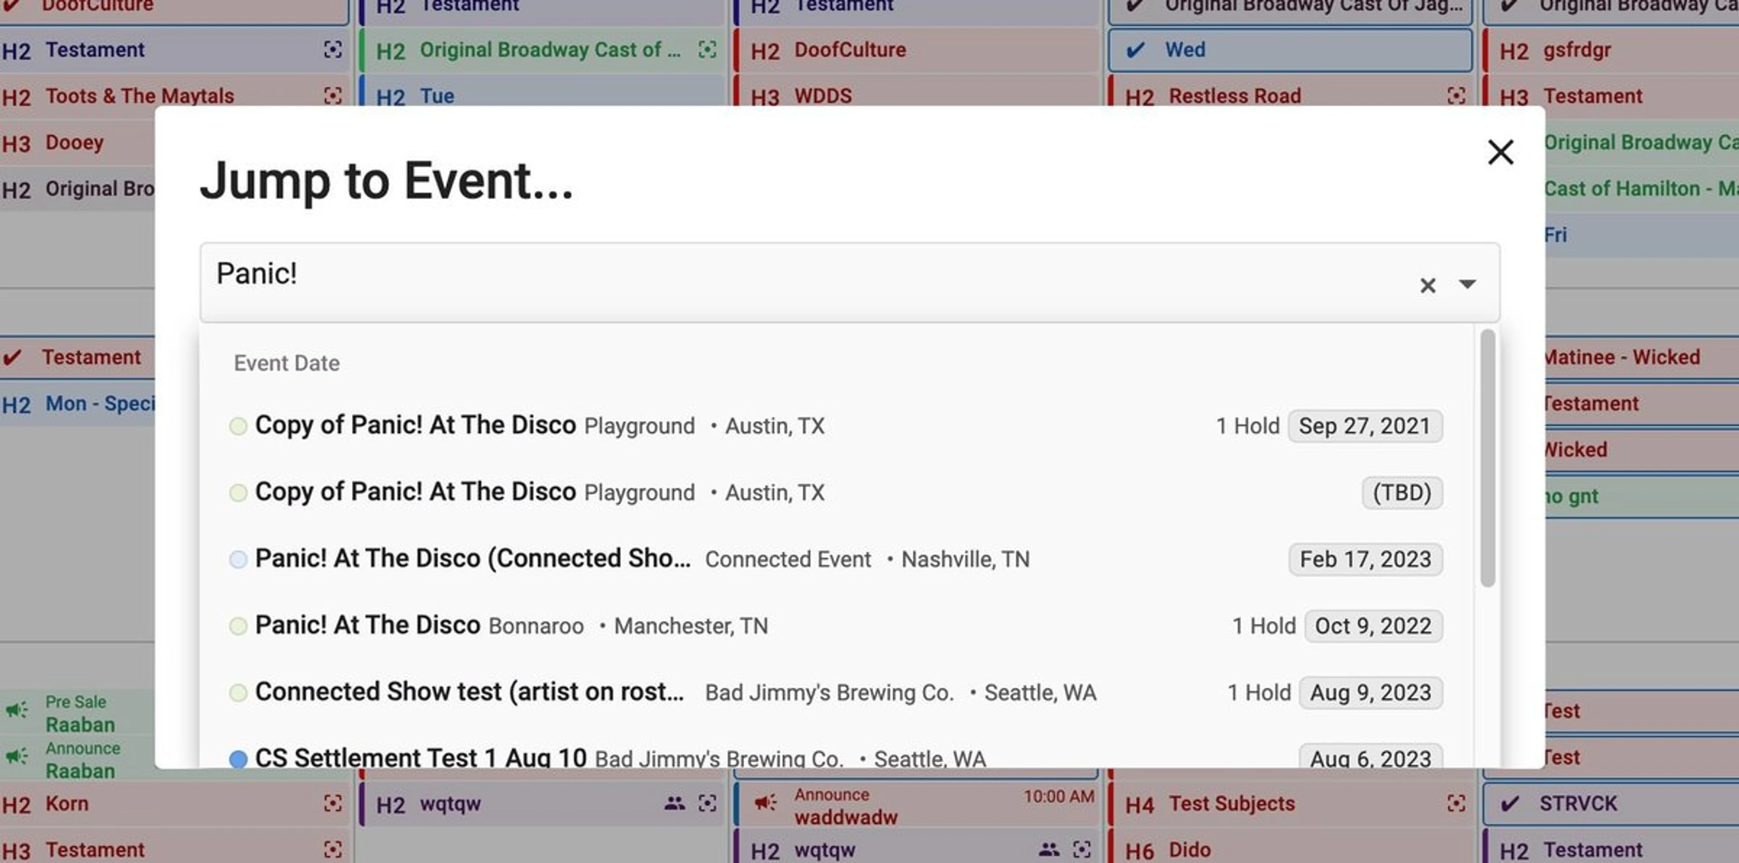This screenshot has height=863, width=1739.
Task: Click the blue checkmark beside Wed
Action: (x=1135, y=49)
